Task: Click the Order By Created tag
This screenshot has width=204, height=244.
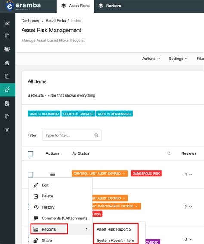Action: (78, 114)
